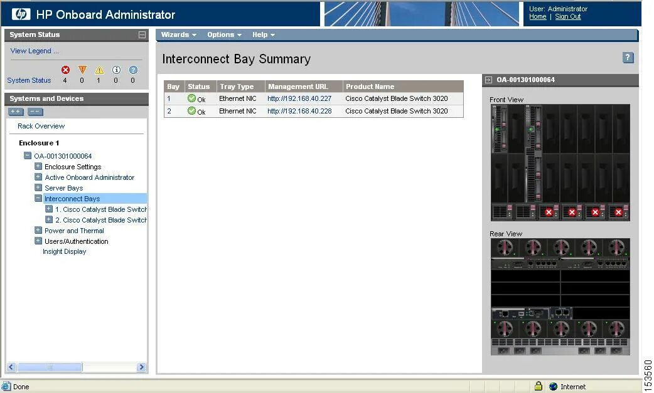Click the security padlock icon in status bar
This screenshot has width=654, height=393.
click(539, 386)
